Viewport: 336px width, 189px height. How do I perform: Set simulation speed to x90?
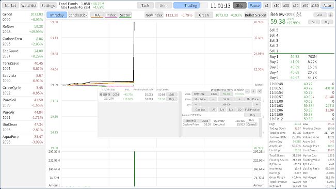(x=305, y=5)
